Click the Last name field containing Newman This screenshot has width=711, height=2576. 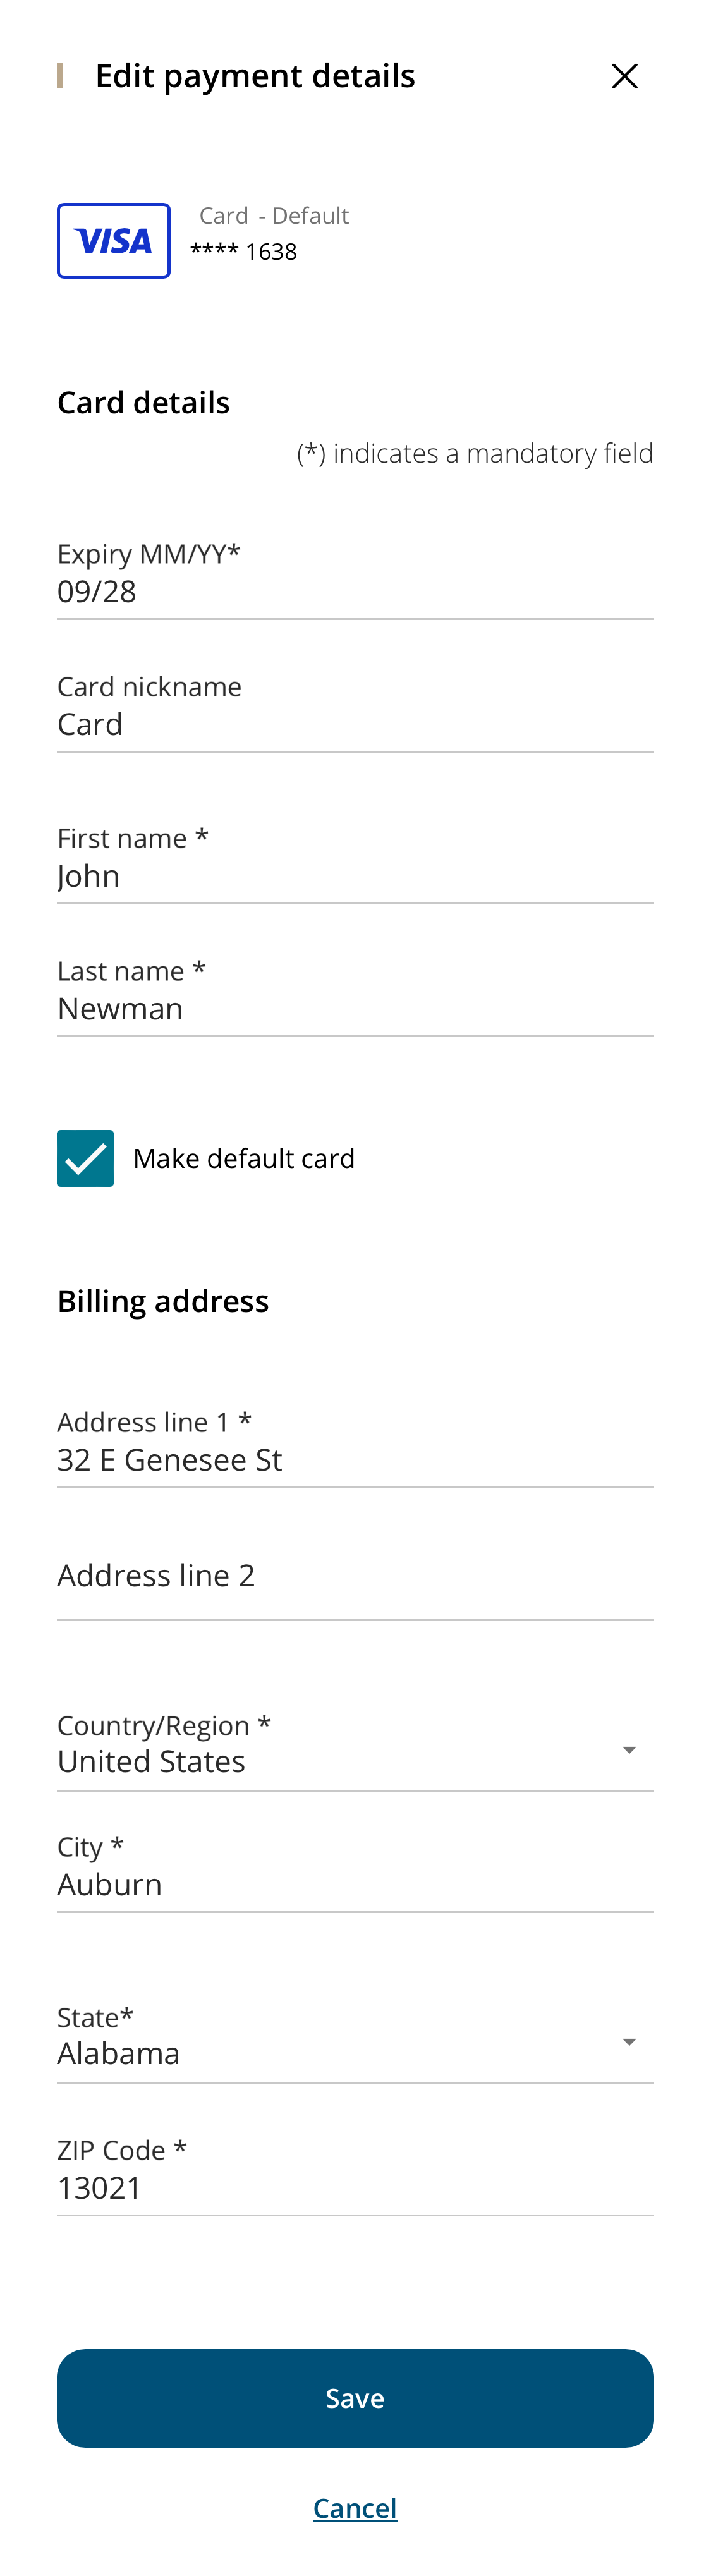tap(355, 1009)
